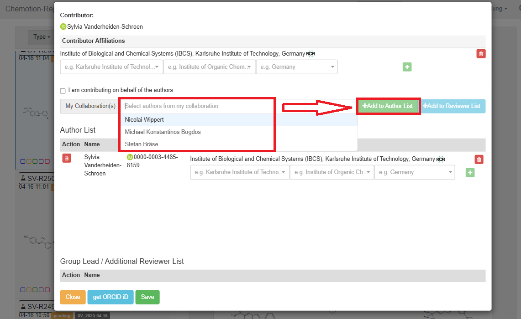Click the ROR icon in the Contributor Affiliations row
Image resolution: width=521 pixels, height=319 pixels.
tap(310, 54)
